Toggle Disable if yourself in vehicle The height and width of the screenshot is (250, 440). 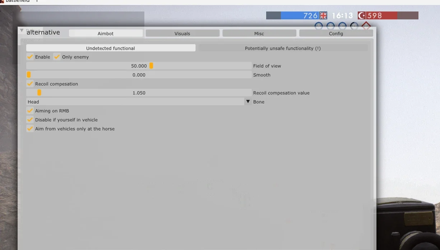(30, 120)
